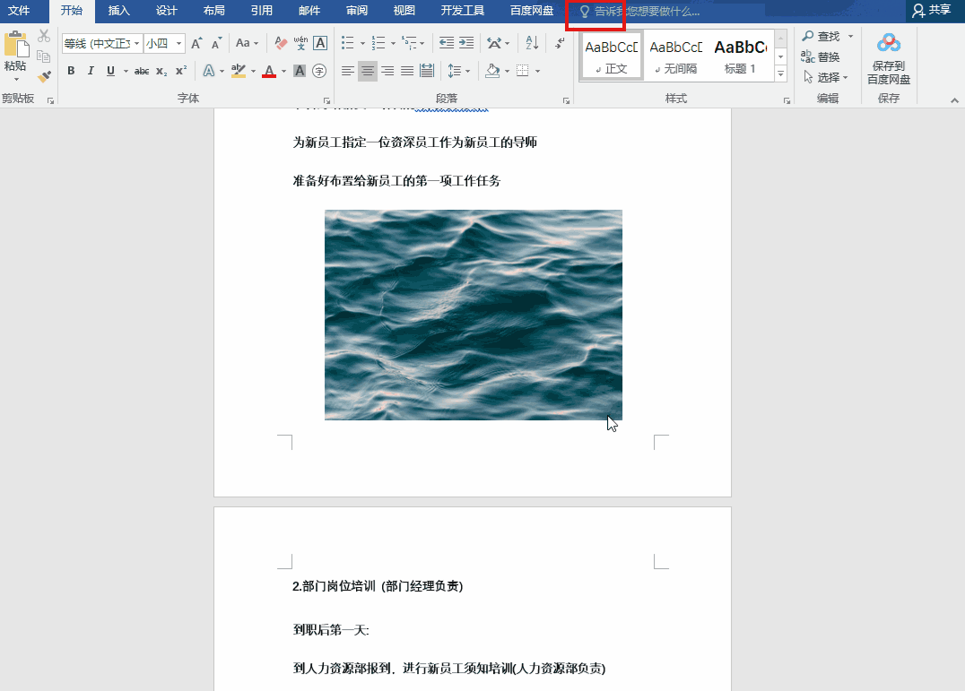Open the phonetic guide wén icon
Screen dimensions: 965x691
coord(300,43)
